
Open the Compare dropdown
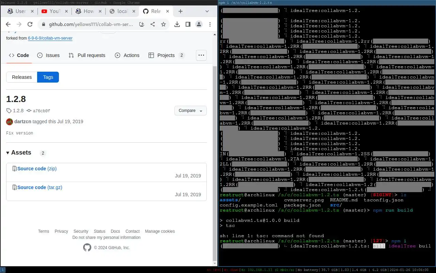(x=190, y=111)
